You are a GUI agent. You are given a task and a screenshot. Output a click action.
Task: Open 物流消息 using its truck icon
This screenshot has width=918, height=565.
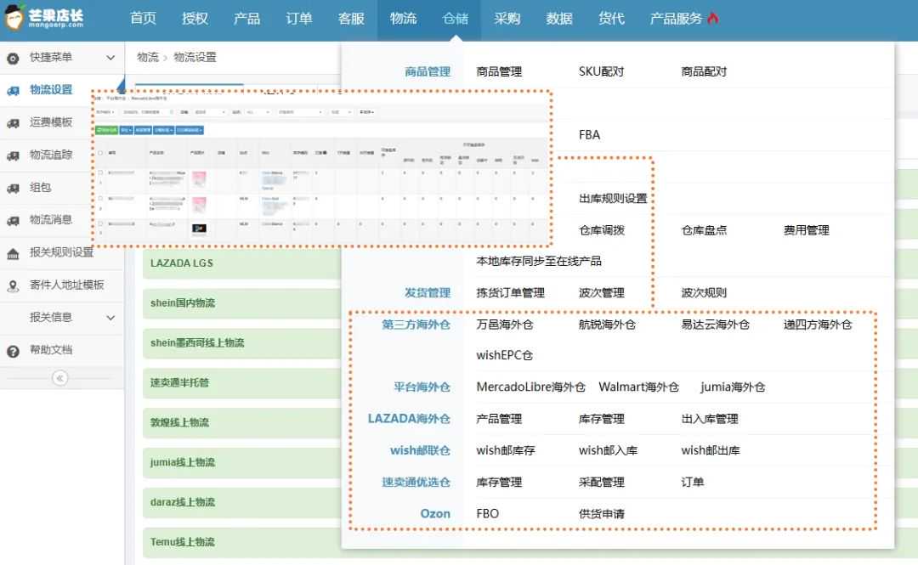point(13,220)
